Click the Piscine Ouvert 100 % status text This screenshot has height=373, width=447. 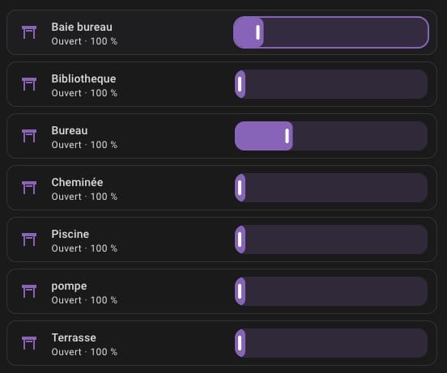point(84,248)
